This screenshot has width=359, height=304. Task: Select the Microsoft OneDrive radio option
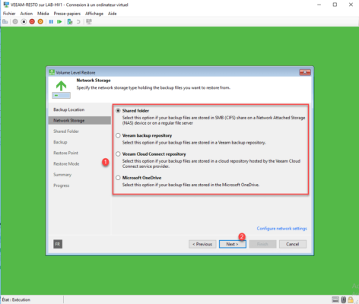coord(118,178)
